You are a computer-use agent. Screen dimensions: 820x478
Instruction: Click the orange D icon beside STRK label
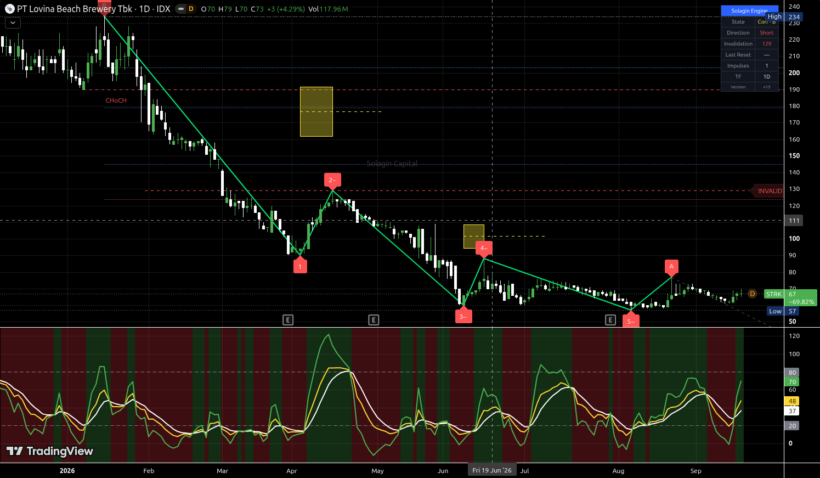point(753,294)
